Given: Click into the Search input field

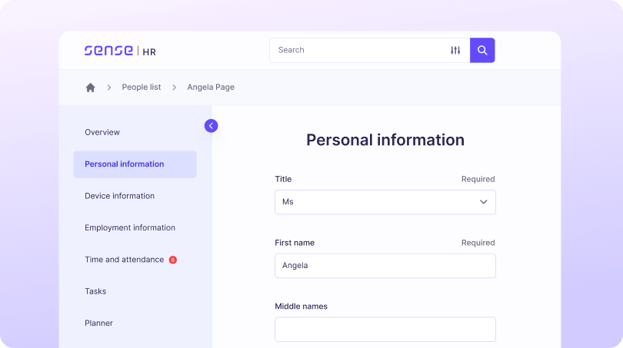Looking at the screenshot, I should click(358, 50).
